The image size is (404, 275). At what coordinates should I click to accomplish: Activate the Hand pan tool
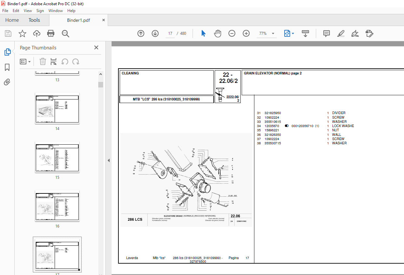click(x=218, y=33)
